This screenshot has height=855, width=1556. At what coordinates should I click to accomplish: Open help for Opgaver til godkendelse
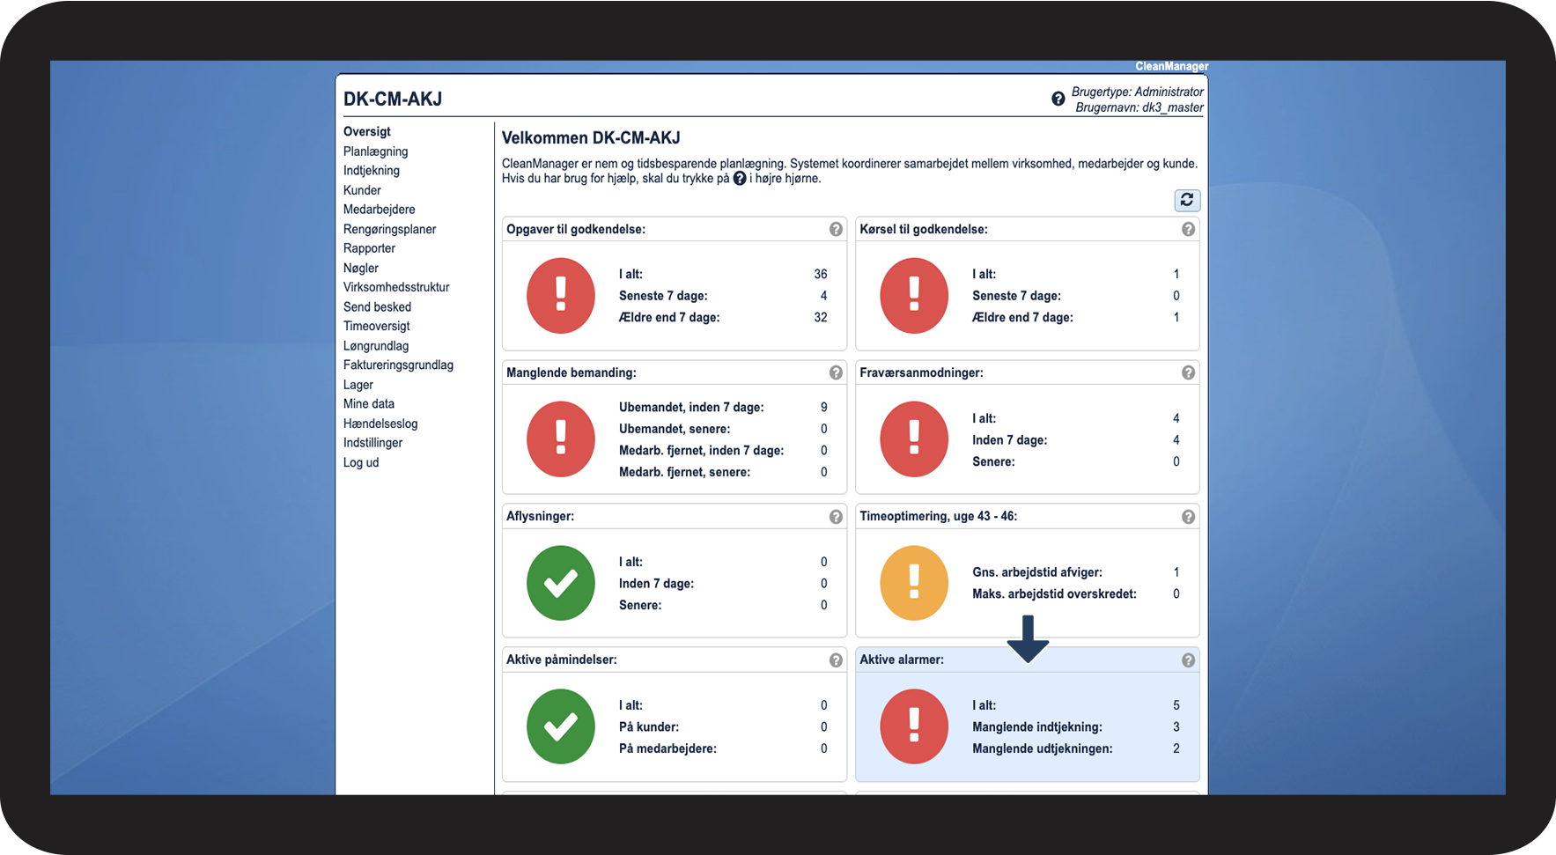coord(836,229)
